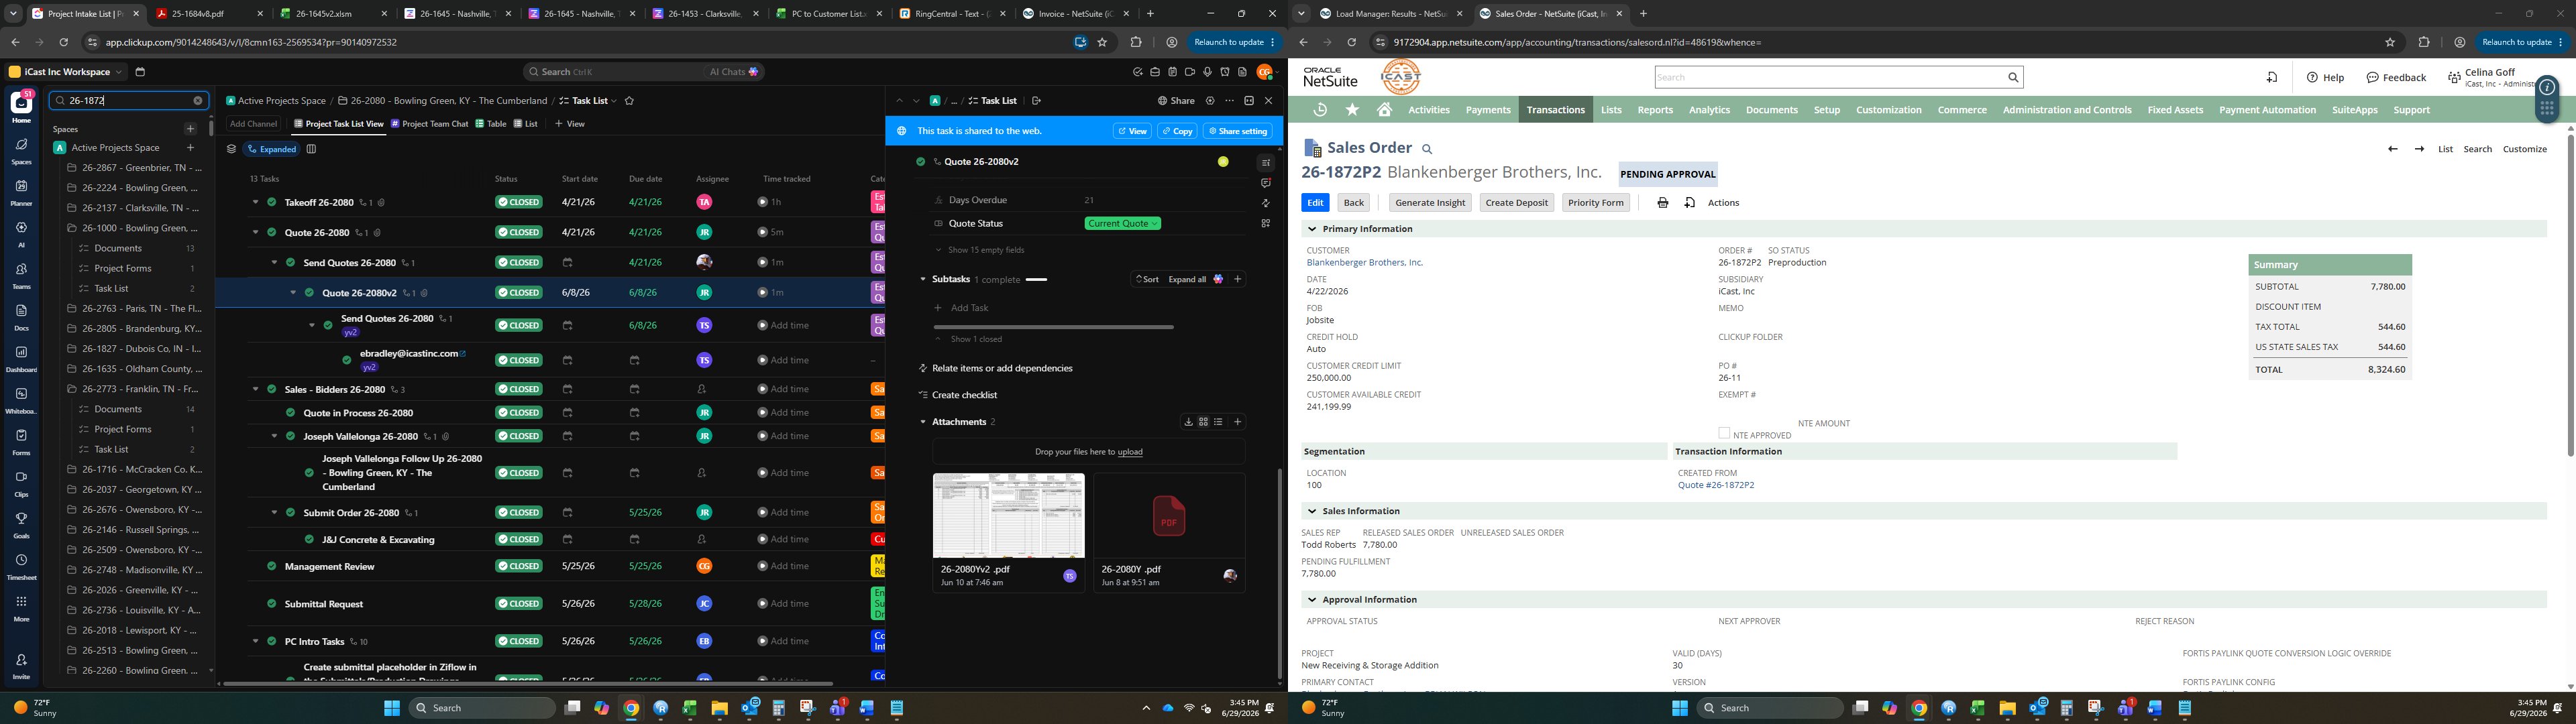
Task: Toggle completion check on Submittal Request
Action: 271,604
